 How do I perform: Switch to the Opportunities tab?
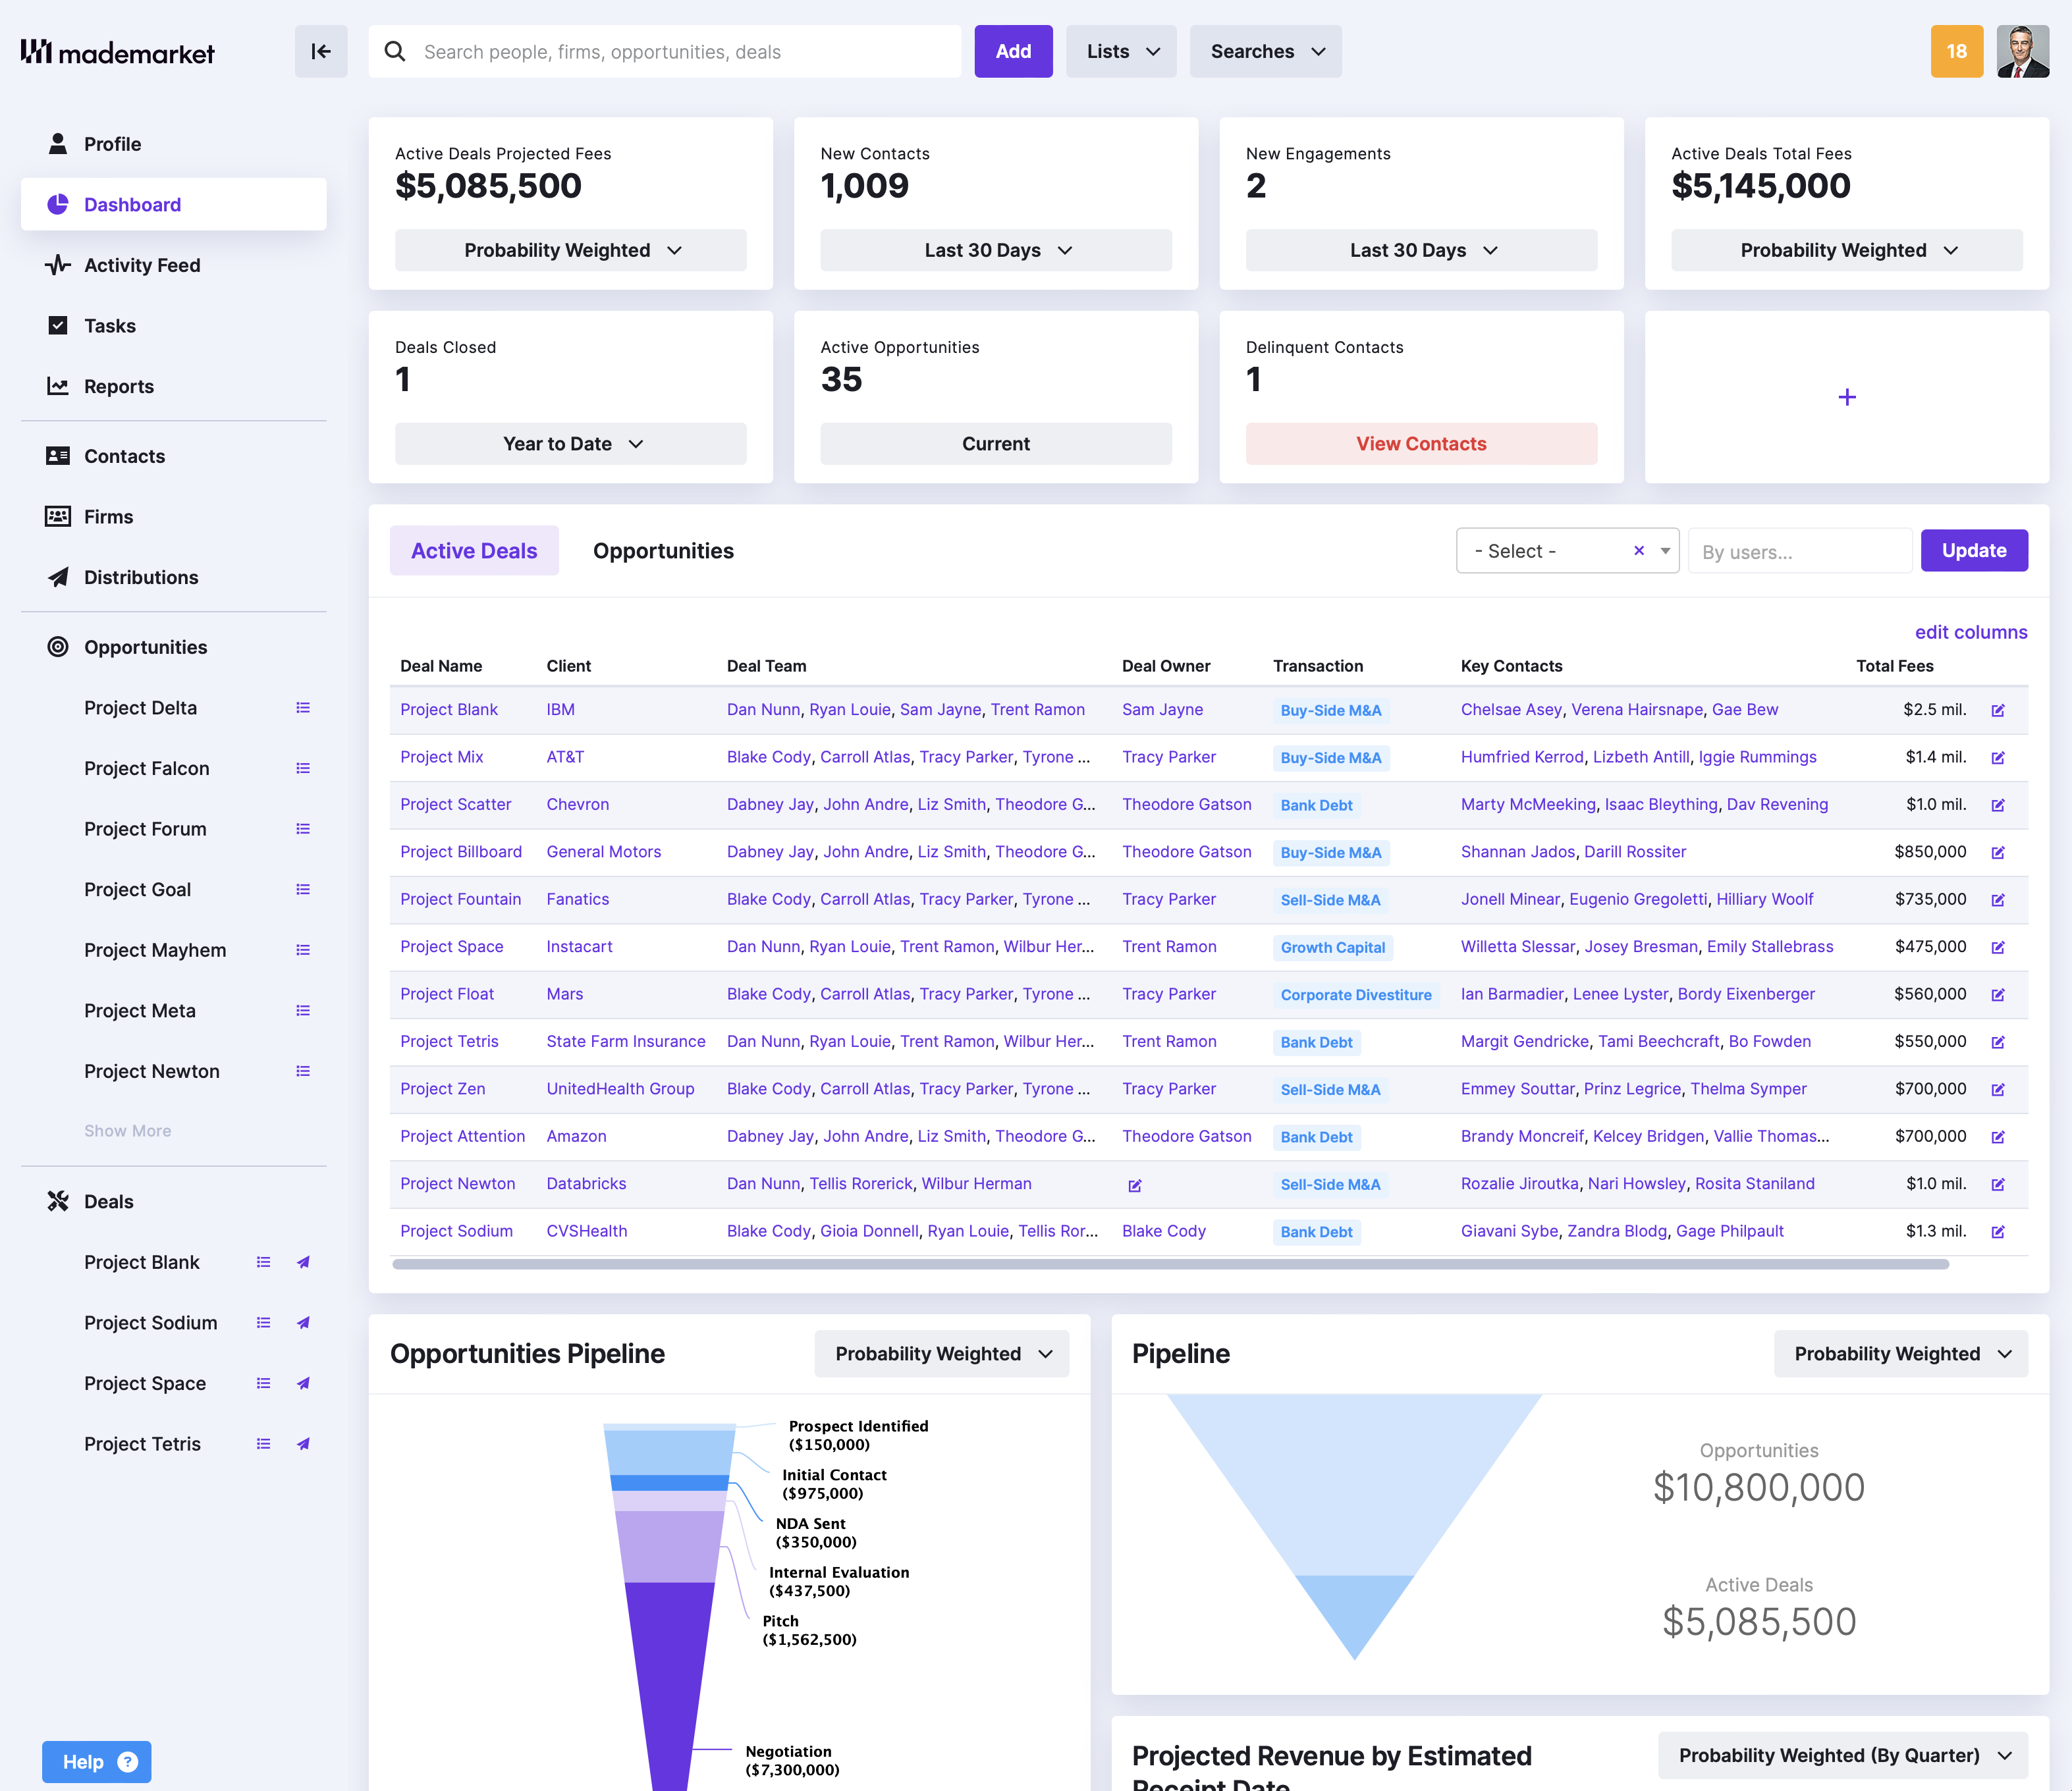click(x=663, y=550)
